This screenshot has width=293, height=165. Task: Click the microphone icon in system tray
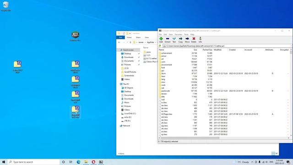coord(260,162)
